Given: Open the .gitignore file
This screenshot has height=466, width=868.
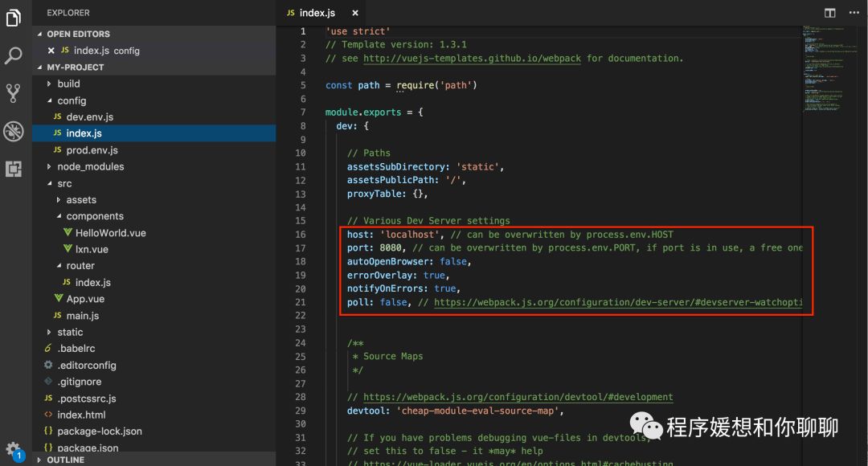Looking at the screenshot, I should point(79,382).
